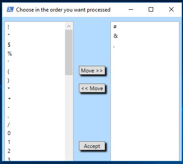Click the left list scrollbar thumb

[x=69, y=52]
